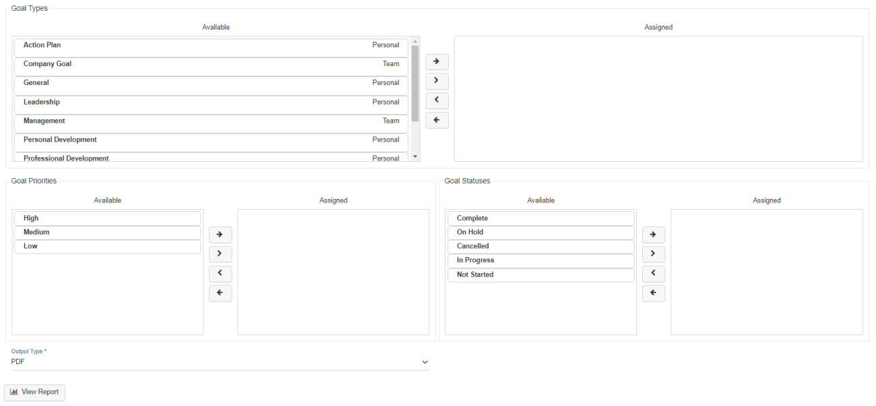The image size is (876, 406).
Task: Select the High priority item
Action: pyautogui.click(x=107, y=219)
